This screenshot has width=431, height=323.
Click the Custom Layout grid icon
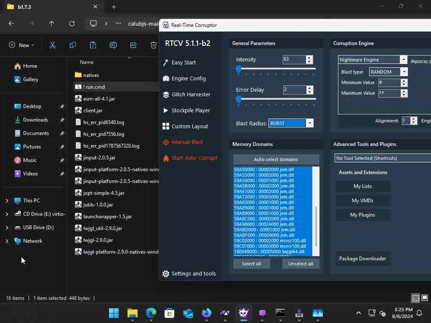tap(166, 126)
